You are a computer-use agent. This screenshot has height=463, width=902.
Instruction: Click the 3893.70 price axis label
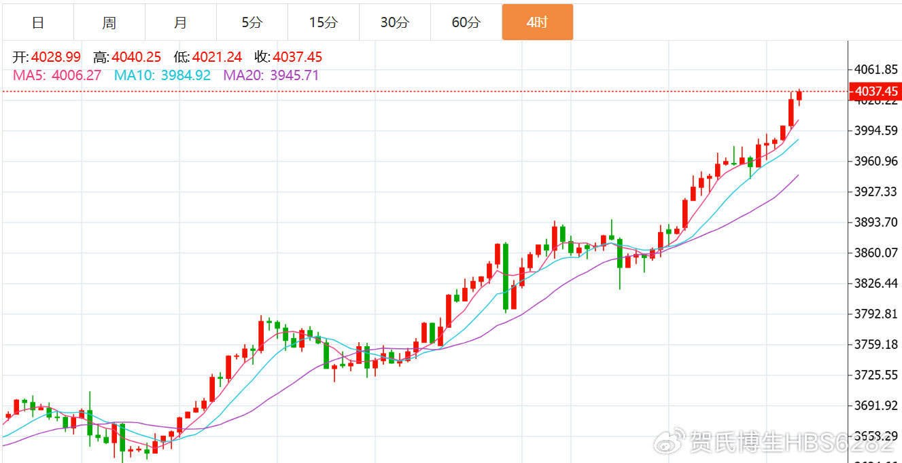click(876, 222)
